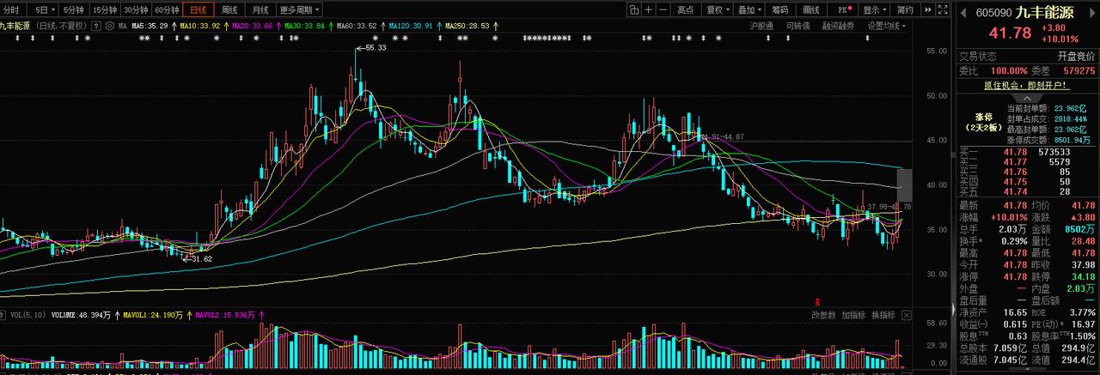Click the 抓住机会，即刻开户 link
The width and height of the screenshot is (1100, 375).
click(1026, 85)
